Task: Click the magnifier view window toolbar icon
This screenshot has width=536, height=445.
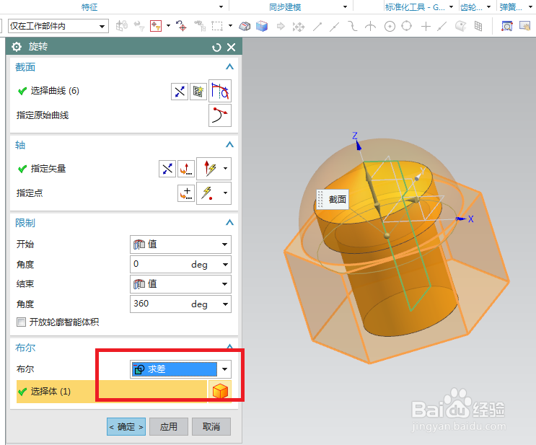Action: 507,26
